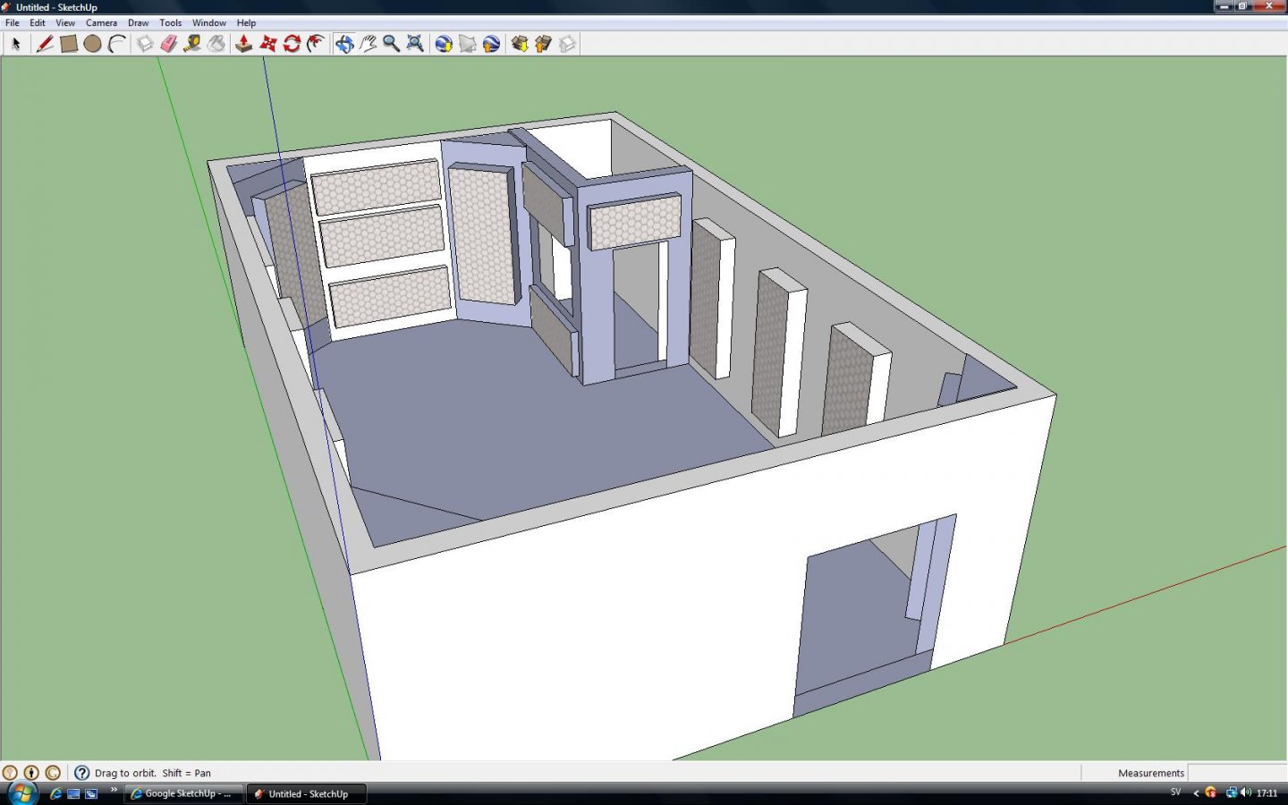Open the Window menu
This screenshot has height=805, width=1288.
coord(209,22)
